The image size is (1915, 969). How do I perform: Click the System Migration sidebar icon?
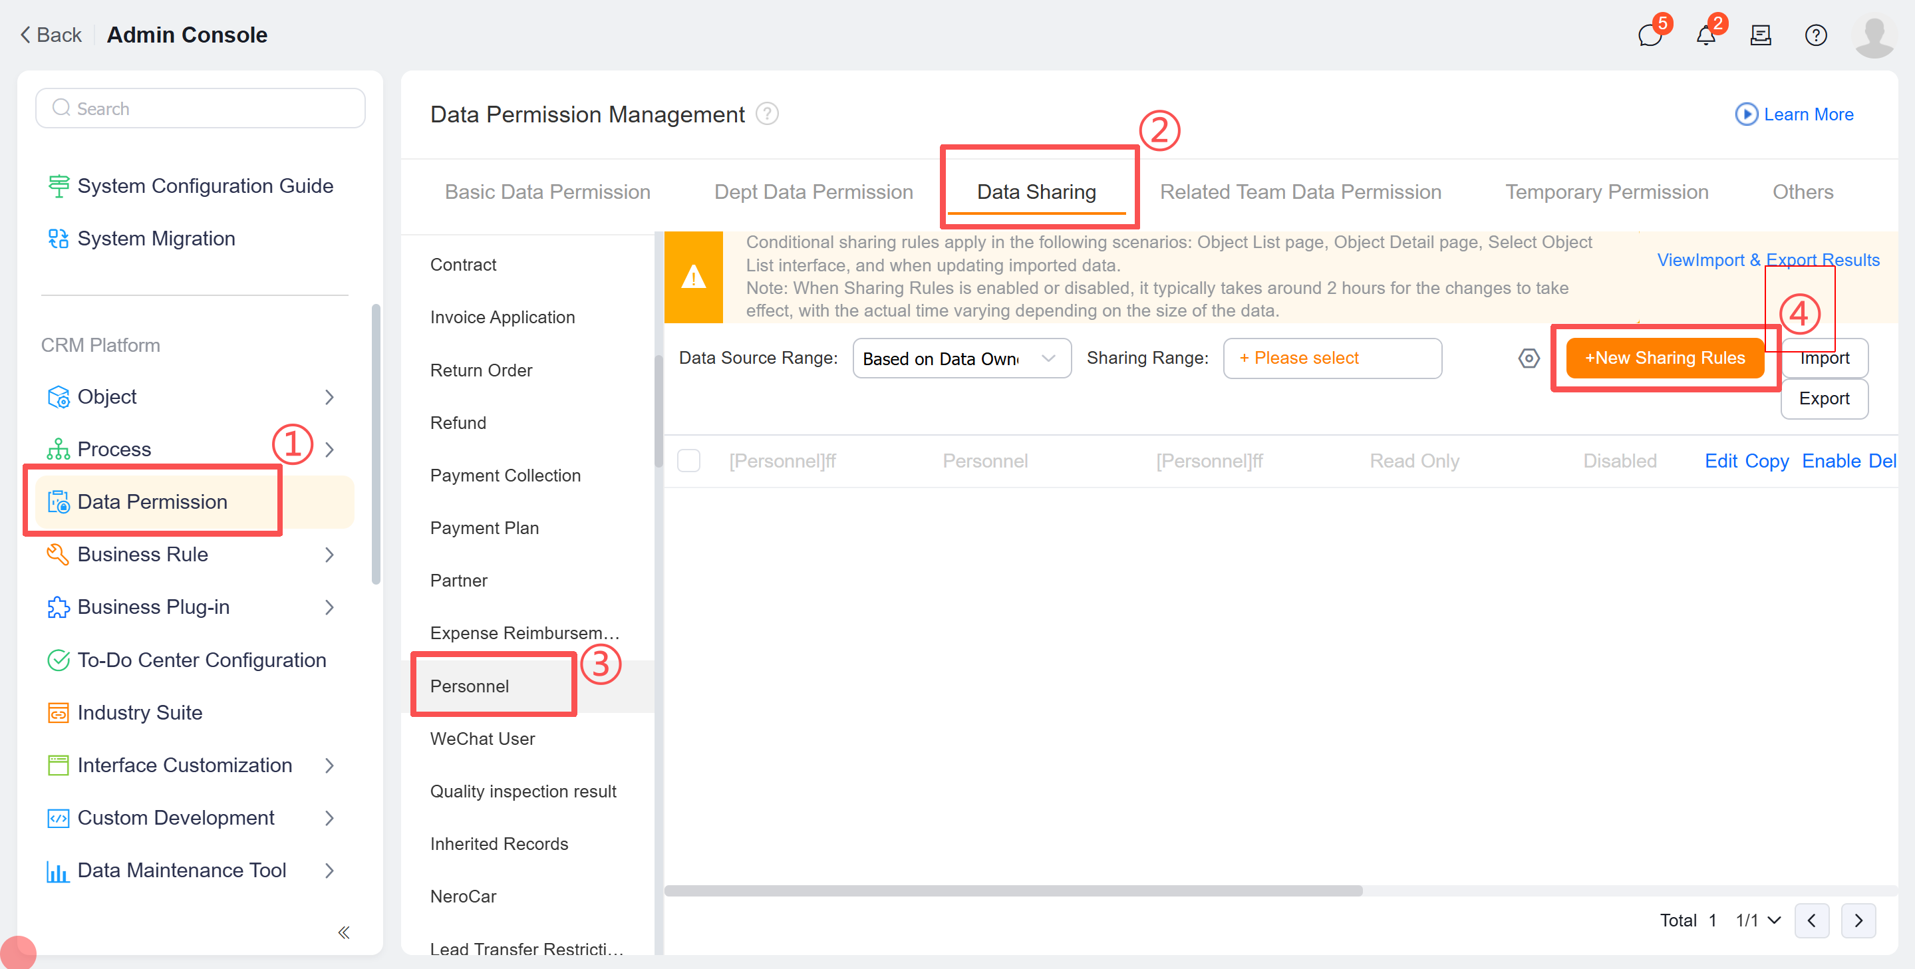click(x=58, y=238)
